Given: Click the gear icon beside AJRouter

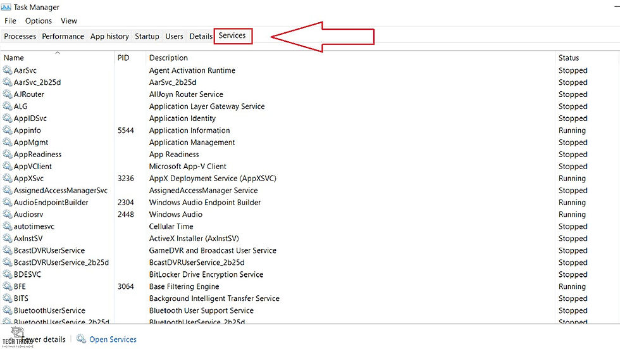Looking at the screenshot, I should [x=8, y=94].
